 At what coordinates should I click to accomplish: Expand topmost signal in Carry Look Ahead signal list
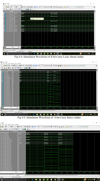point(4,13)
